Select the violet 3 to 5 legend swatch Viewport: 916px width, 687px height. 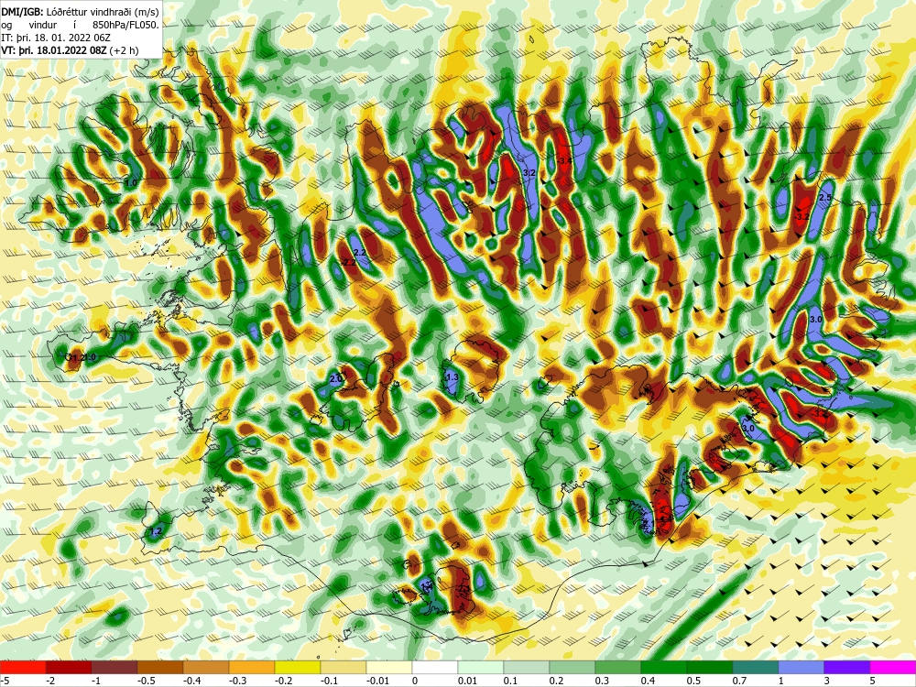847,668
